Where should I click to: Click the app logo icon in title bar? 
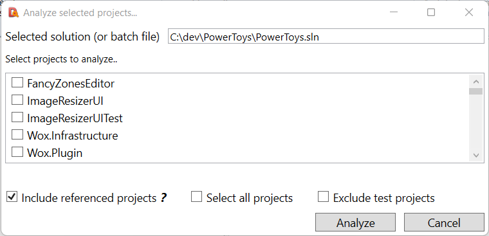[14, 12]
